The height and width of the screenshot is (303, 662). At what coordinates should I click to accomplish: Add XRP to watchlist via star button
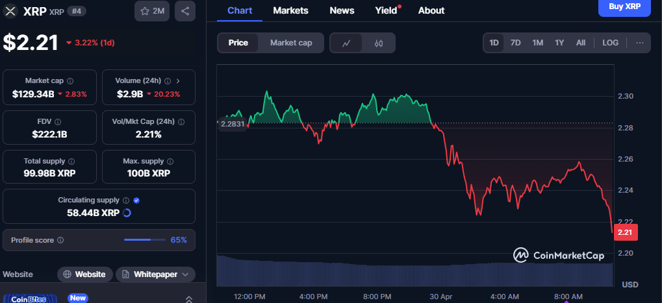pos(152,11)
